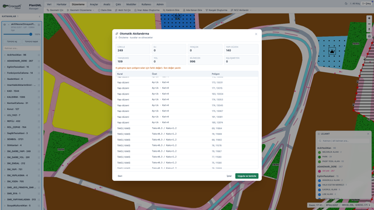This screenshot has width=374, height=210.
Task: Click İptal in the dialog
Action: (x=229, y=176)
